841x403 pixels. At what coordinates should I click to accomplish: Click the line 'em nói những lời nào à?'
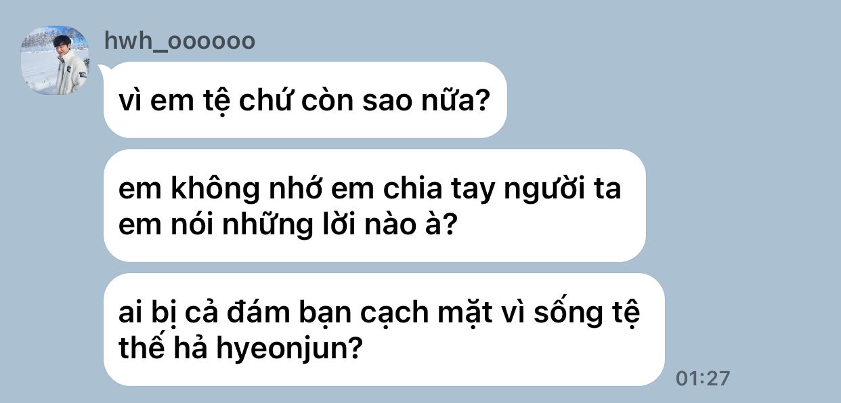(x=287, y=225)
